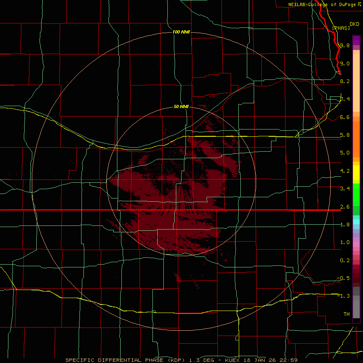Pick the purple segment of the color bar

[x=356, y=40]
